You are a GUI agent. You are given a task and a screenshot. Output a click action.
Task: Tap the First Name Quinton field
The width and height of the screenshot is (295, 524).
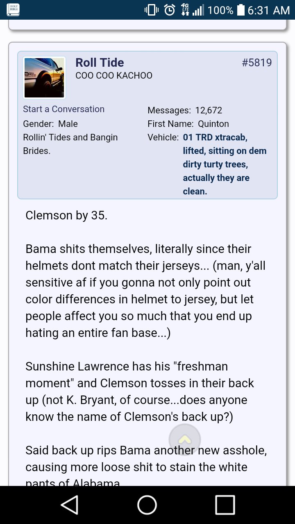coord(188,124)
